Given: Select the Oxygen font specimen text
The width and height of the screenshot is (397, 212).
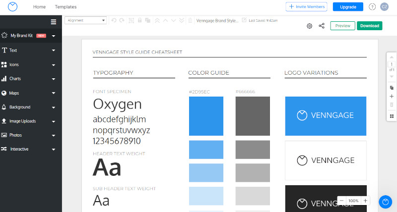Looking at the screenshot, I should coord(117,104).
